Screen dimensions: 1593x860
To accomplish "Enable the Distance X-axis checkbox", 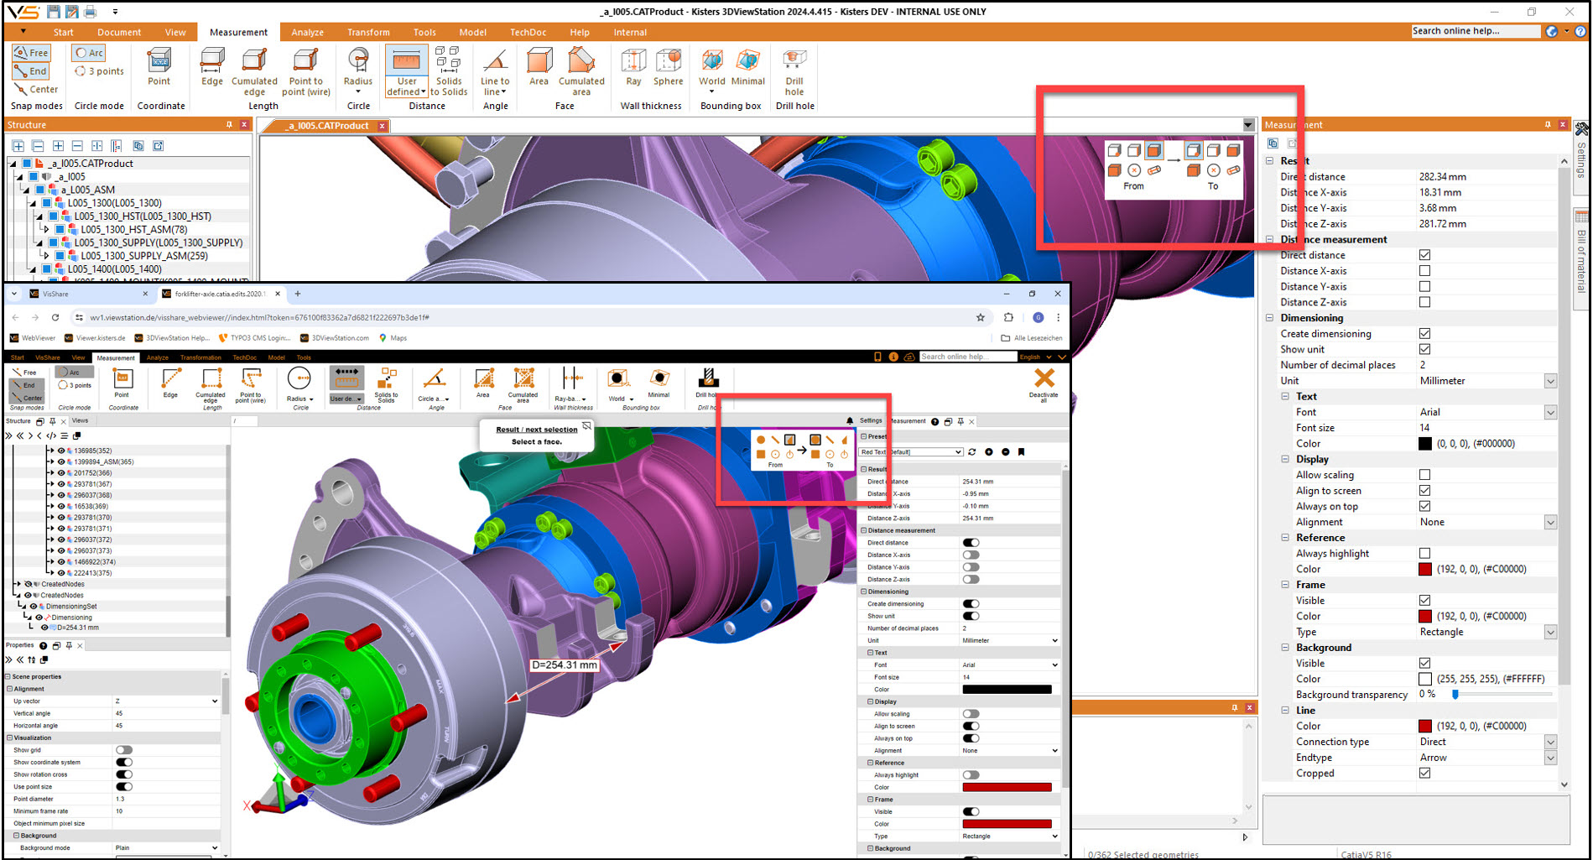I will point(1424,271).
